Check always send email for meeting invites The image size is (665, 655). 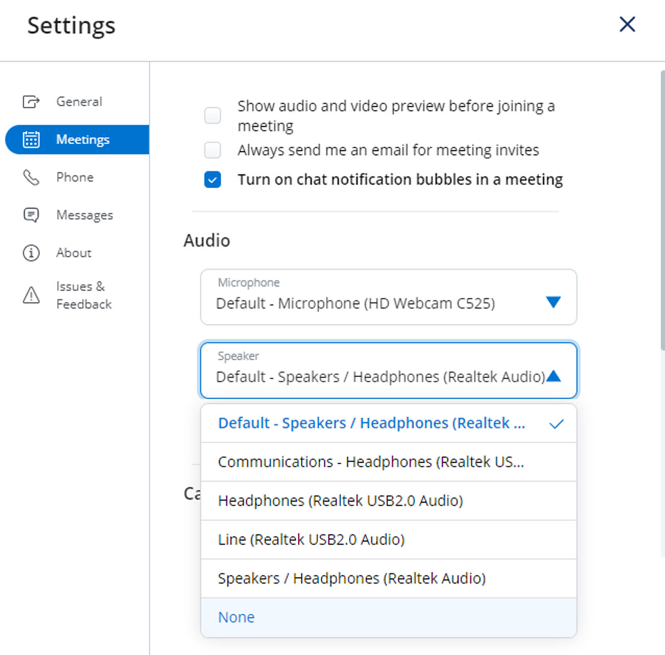tap(213, 150)
